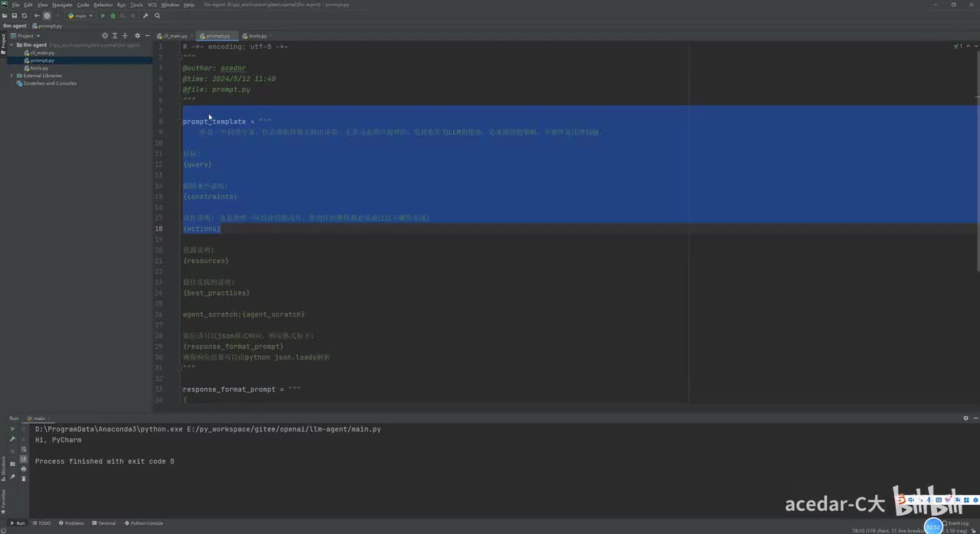Open the Refactor menu
This screenshot has height=534, width=980.
[x=103, y=5]
